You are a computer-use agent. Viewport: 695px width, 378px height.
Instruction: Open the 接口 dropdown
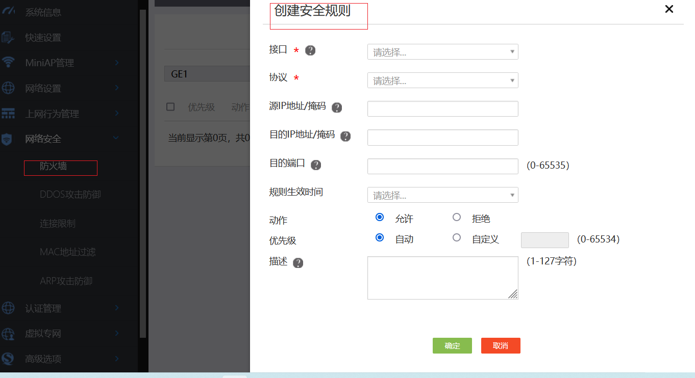pyautogui.click(x=443, y=51)
